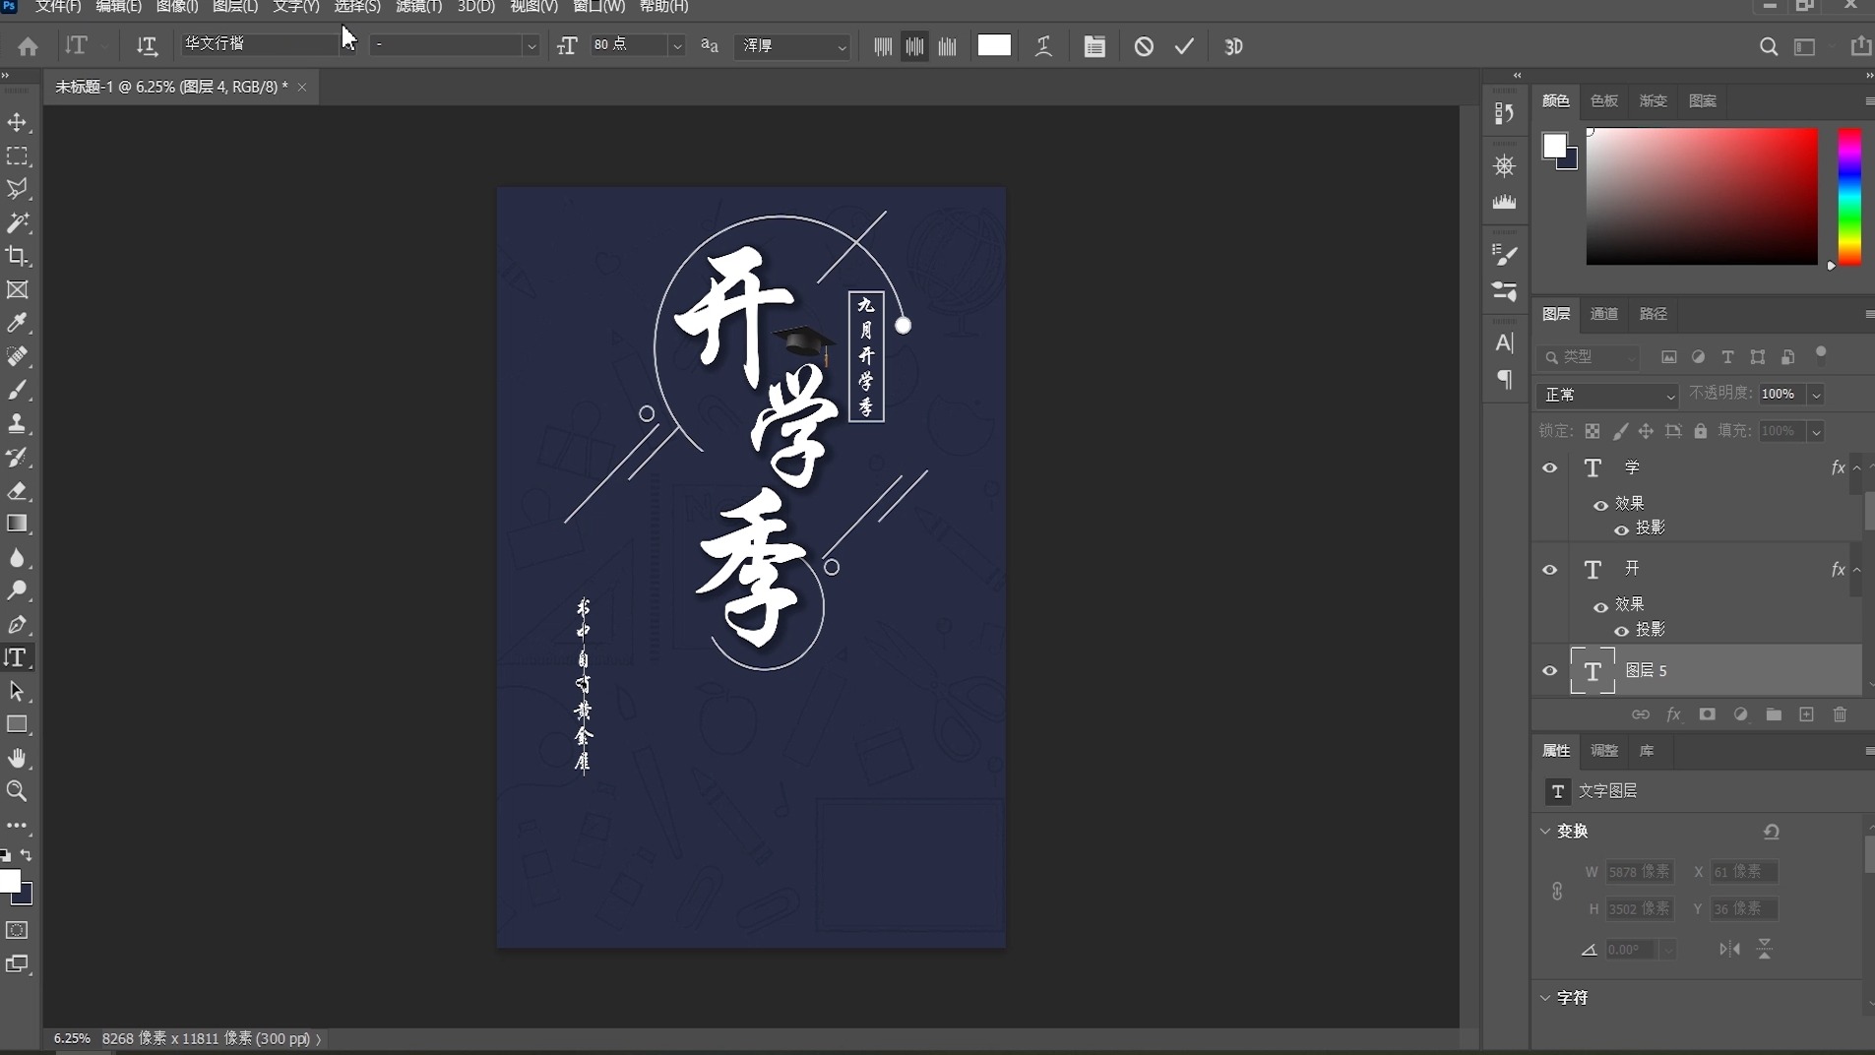Viewport: 1875px width, 1055px height.
Task: Switch to the 通道 tab
Action: 1604,314
